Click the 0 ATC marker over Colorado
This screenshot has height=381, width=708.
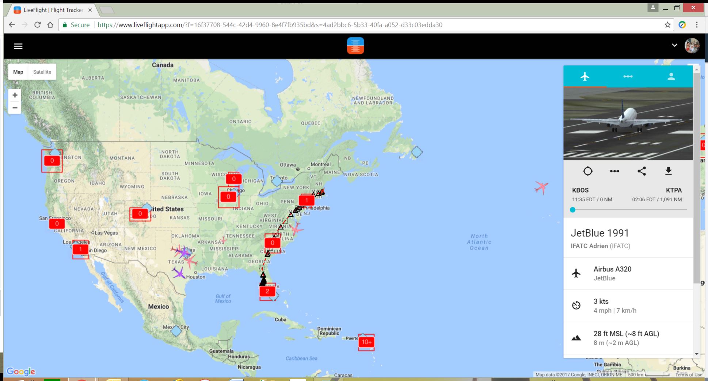coord(140,214)
